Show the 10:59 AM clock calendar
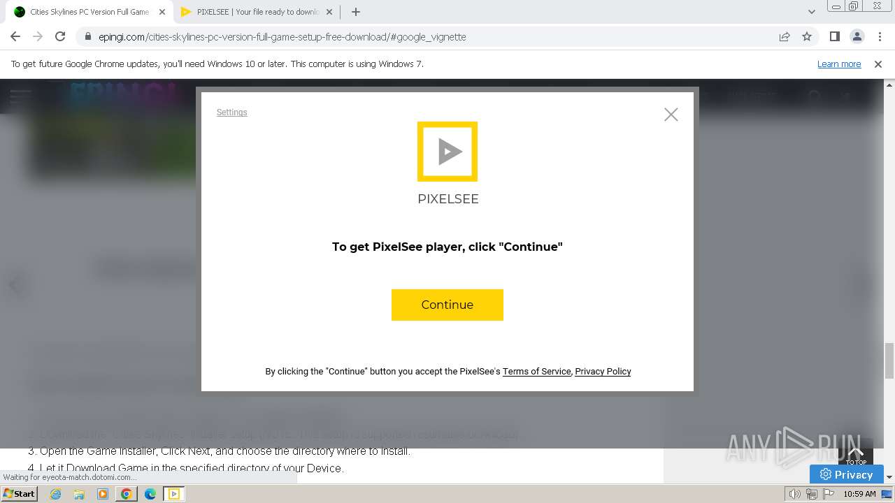The image size is (895, 503). 859,494
